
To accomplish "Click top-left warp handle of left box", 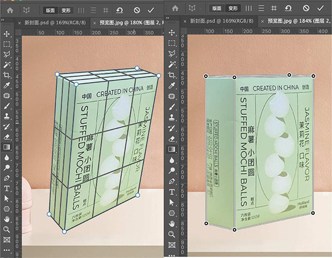I will pos(57,74).
